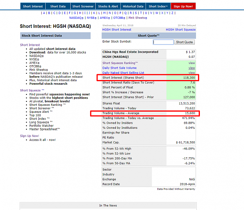This screenshot has height=210, width=244.
Task: Click Squeeze Alert sidebar item
Action: tap(41, 112)
